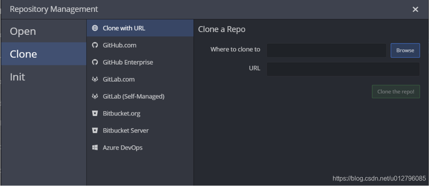Image resolution: width=430 pixels, height=186 pixels.
Task: Click the Bitbucket Server bucket icon
Action: tap(95, 131)
